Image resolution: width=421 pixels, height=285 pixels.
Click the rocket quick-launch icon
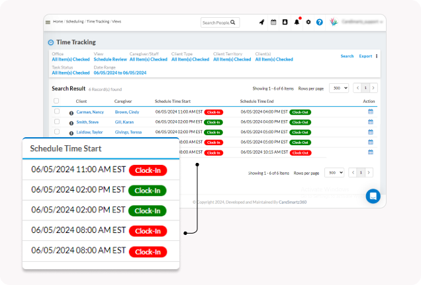261,22
